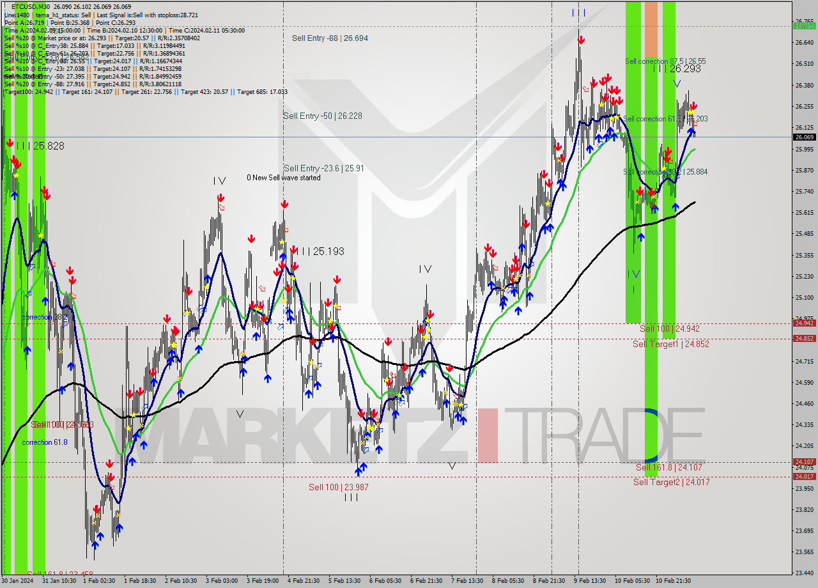Click the current price tag 26.069
Screen dimensions: 818x588
pos(804,137)
